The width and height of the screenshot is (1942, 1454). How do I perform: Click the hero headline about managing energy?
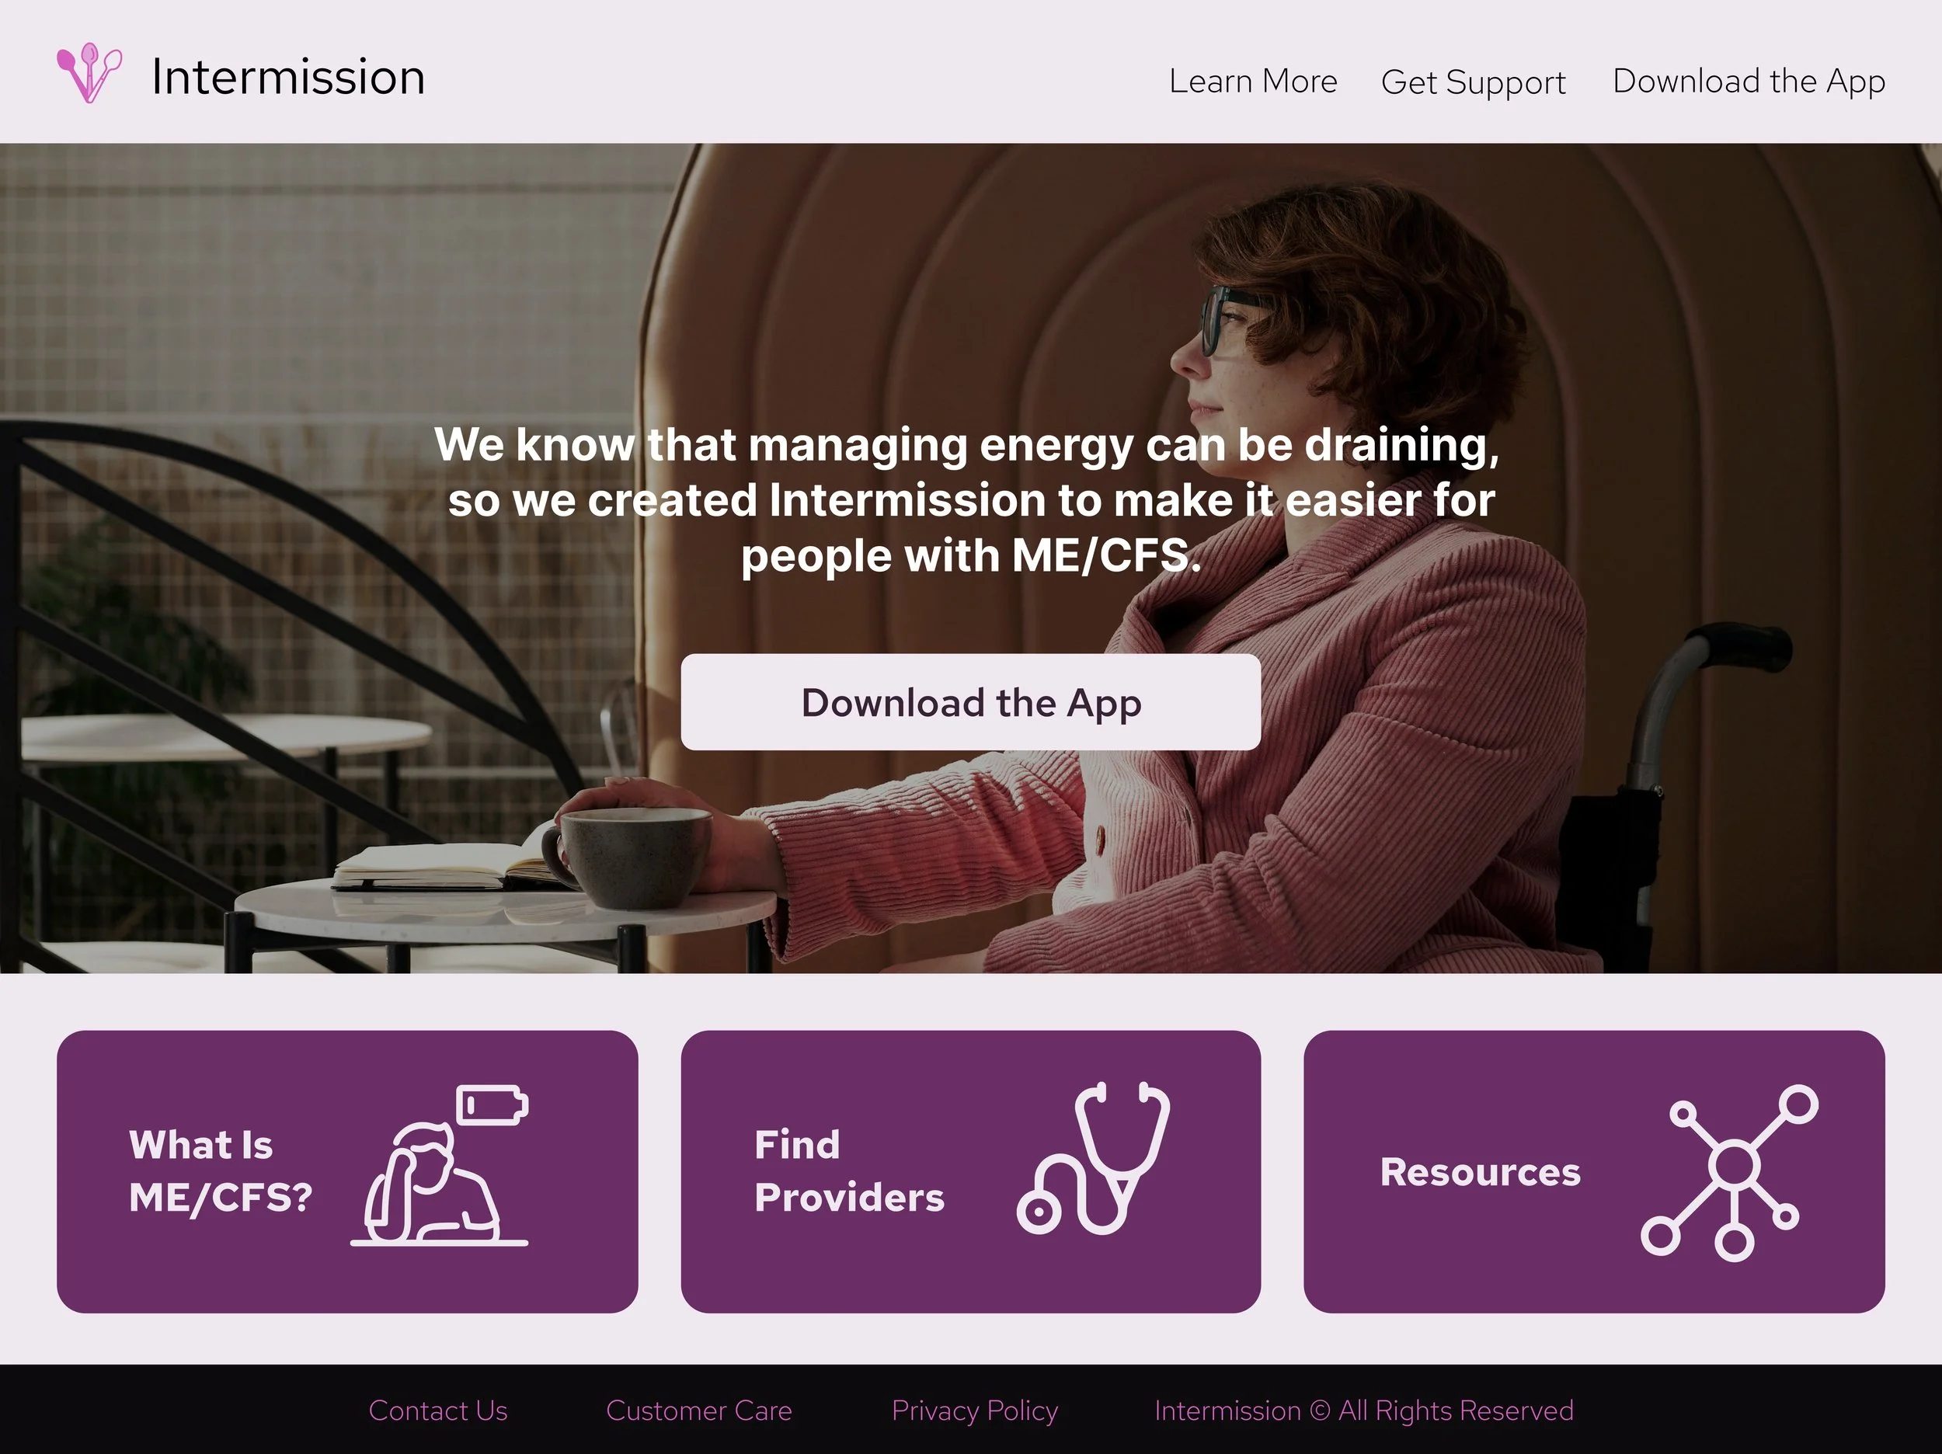969,499
